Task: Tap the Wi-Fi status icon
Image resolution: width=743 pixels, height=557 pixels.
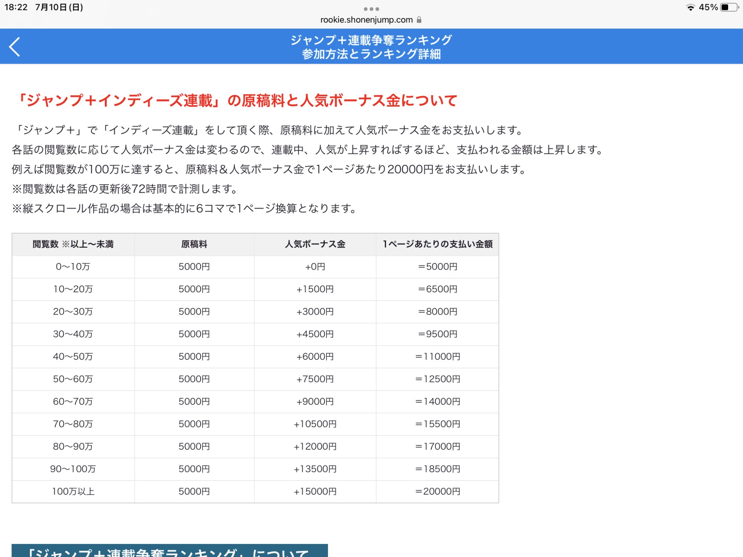Action: 691,7
